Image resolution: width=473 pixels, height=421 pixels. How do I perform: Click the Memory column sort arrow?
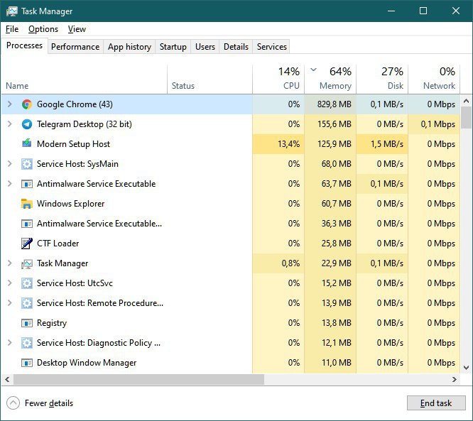(314, 70)
